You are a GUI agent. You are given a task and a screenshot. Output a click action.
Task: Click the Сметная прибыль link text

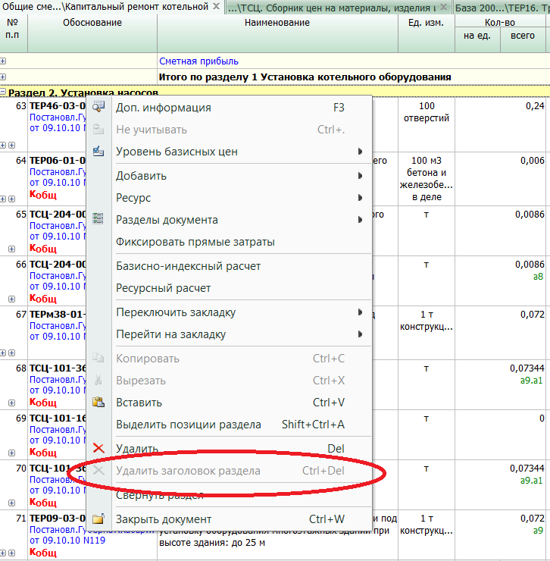click(x=198, y=61)
